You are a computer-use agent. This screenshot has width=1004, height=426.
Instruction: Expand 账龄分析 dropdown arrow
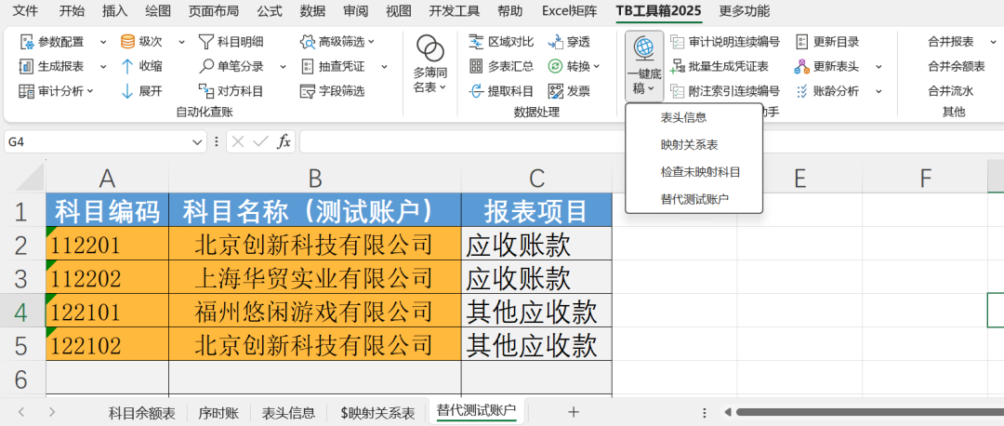(x=878, y=91)
